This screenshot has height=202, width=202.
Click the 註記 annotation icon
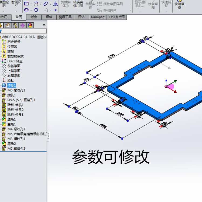(4, 52)
